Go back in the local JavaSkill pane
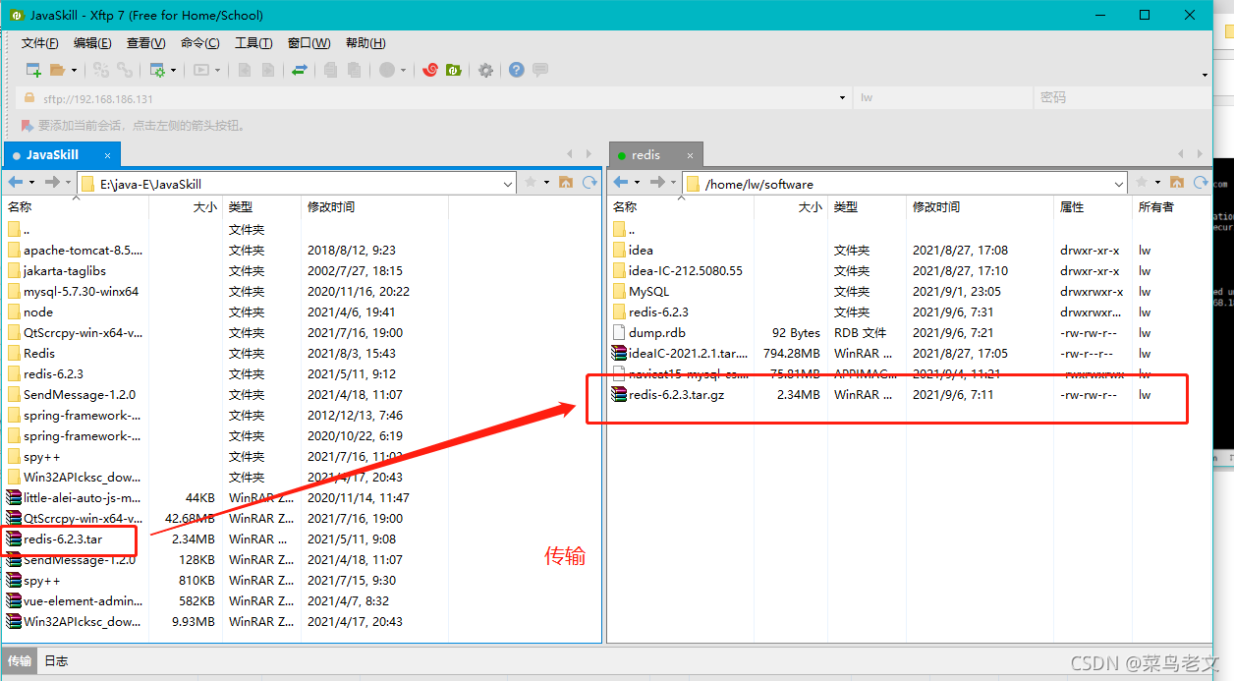 tap(16, 183)
